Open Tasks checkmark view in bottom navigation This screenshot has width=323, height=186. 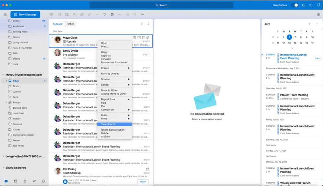click(34, 181)
